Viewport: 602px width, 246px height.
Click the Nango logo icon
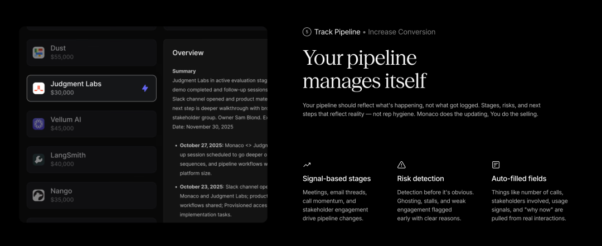(x=38, y=195)
